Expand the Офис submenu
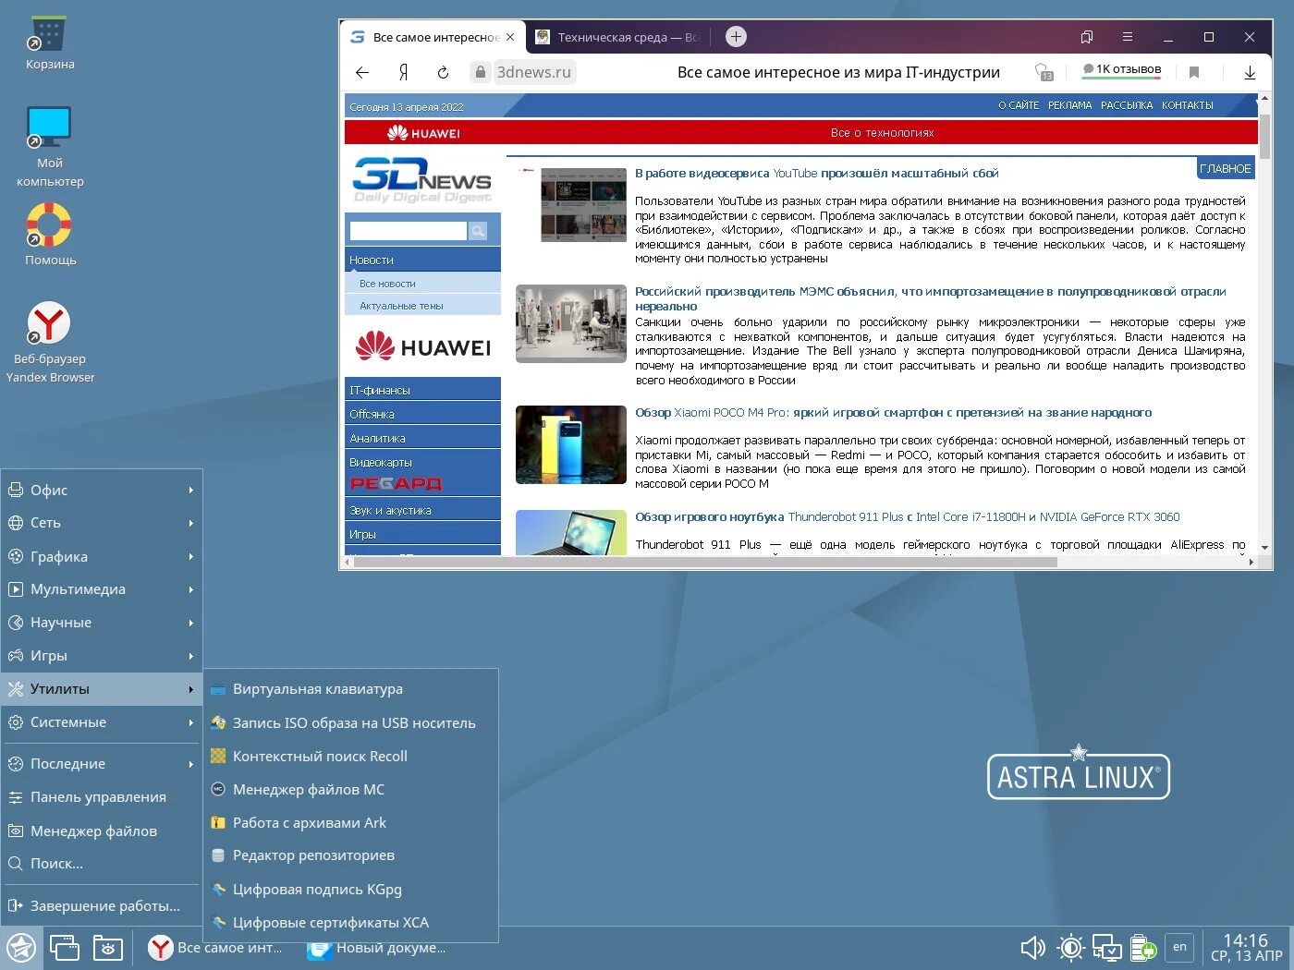The height and width of the screenshot is (970, 1294). [x=102, y=490]
